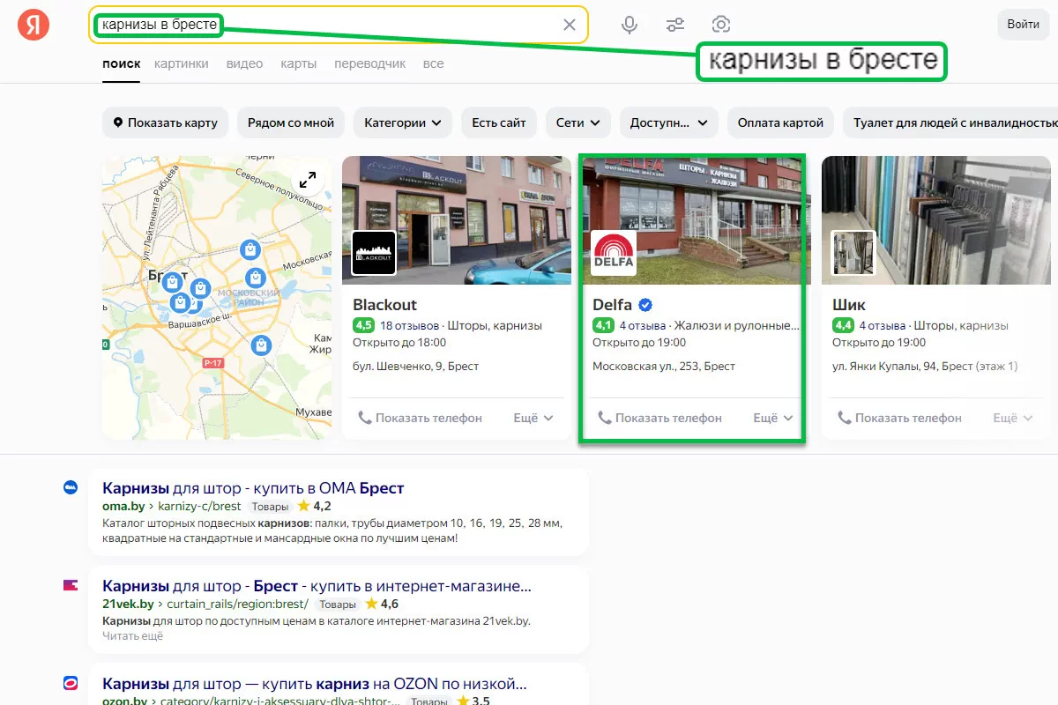Open the 'Категории' dropdown

coord(403,123)
